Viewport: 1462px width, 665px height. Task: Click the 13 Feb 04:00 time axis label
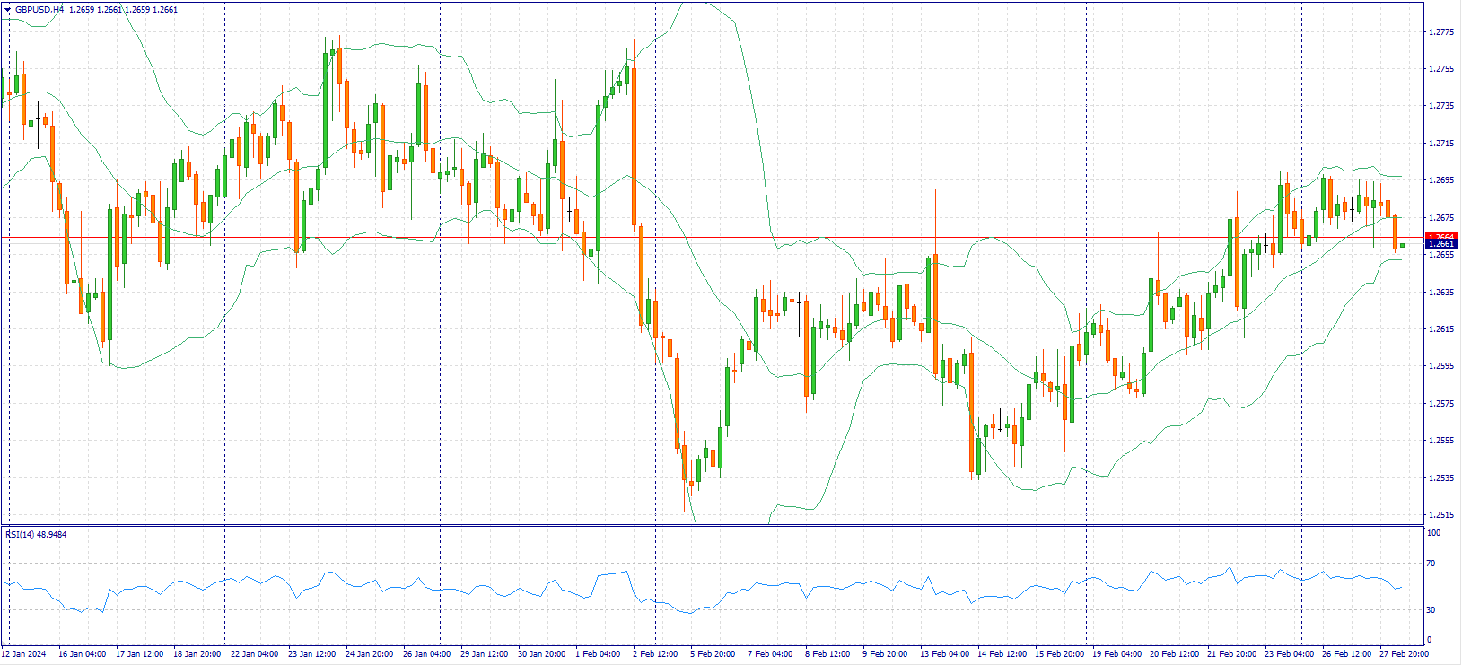click(x=944, y=654)
